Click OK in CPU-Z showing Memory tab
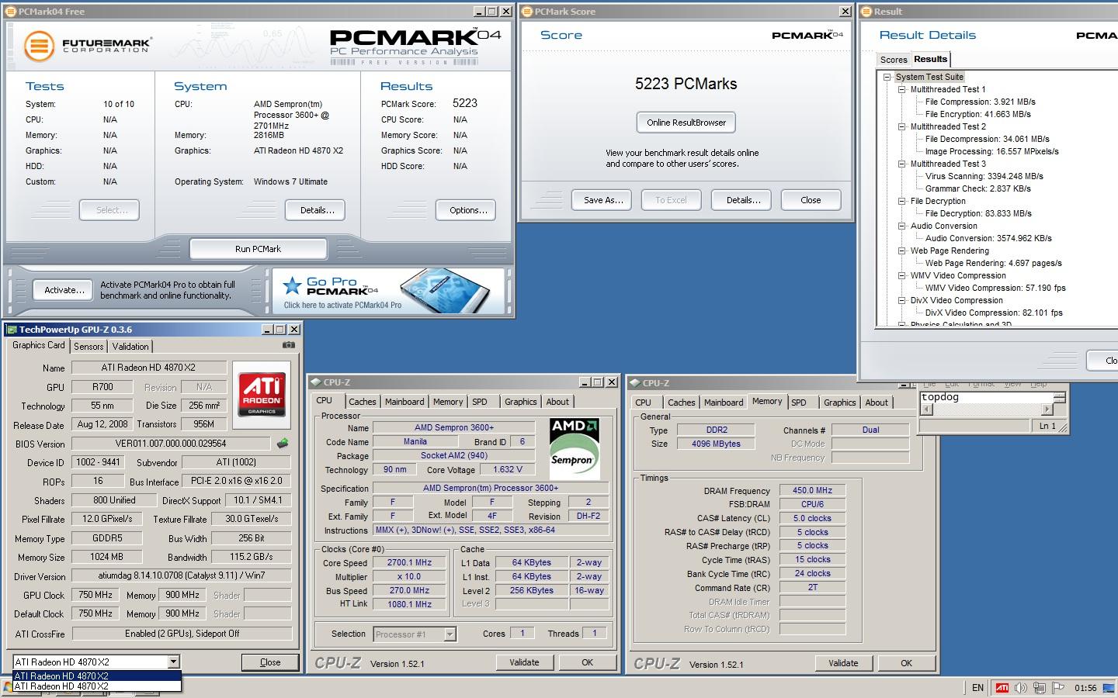Image resolution: width=1118 pixels, height=698 pixels. click(906, 663)
